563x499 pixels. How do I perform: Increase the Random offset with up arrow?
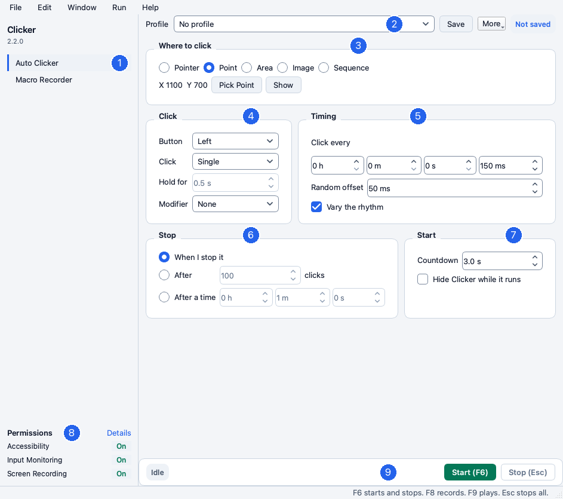(x=535, y=184)
